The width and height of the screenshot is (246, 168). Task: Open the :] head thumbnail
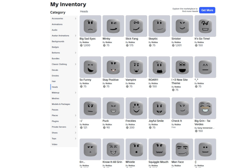point(205,149)
